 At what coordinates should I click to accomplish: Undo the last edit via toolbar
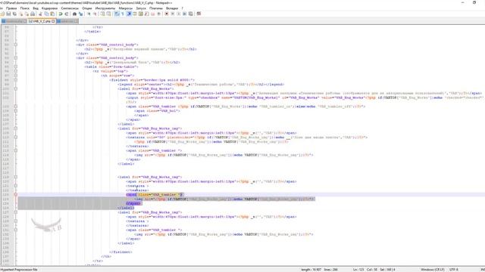[x=61, y=14]
